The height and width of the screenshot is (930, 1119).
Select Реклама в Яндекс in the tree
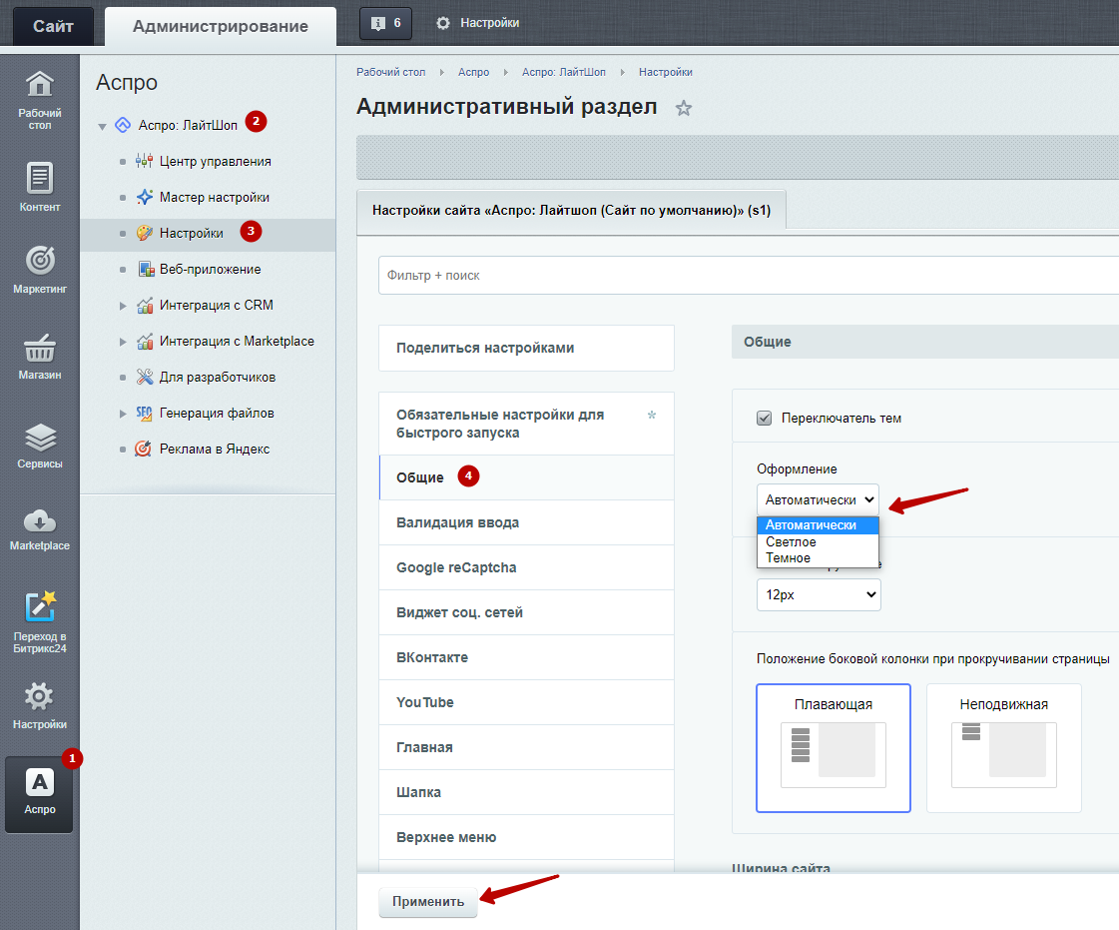pos(215,450)
